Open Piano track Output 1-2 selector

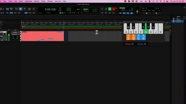tap(15, 34)
